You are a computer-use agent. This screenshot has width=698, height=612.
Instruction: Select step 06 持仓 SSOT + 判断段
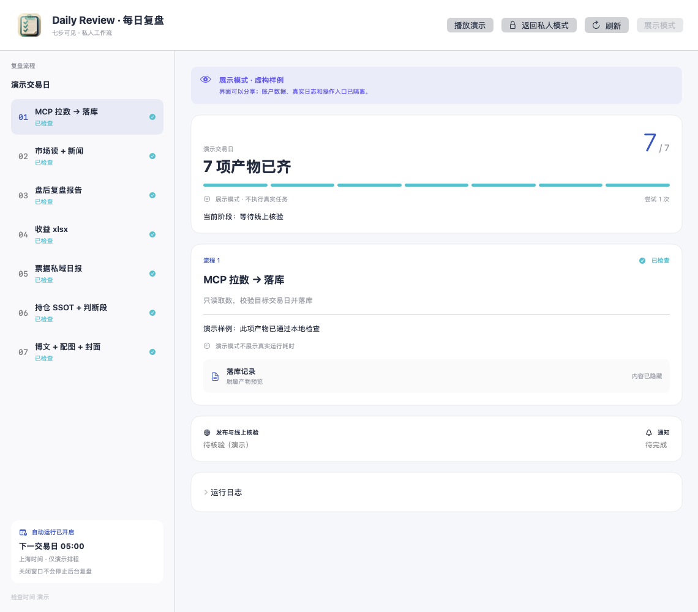tap(87, 313)
